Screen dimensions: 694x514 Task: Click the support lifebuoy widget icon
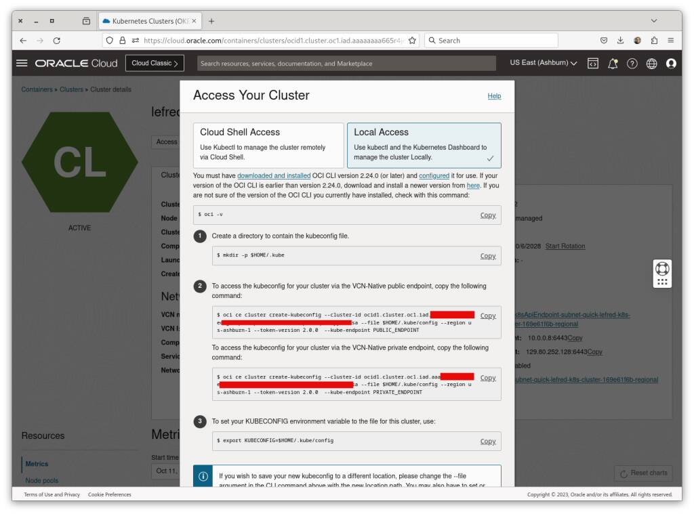(662, 269)
